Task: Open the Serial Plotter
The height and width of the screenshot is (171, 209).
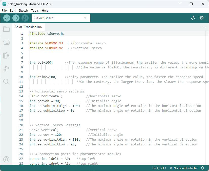Action: (x=193, y=18)
